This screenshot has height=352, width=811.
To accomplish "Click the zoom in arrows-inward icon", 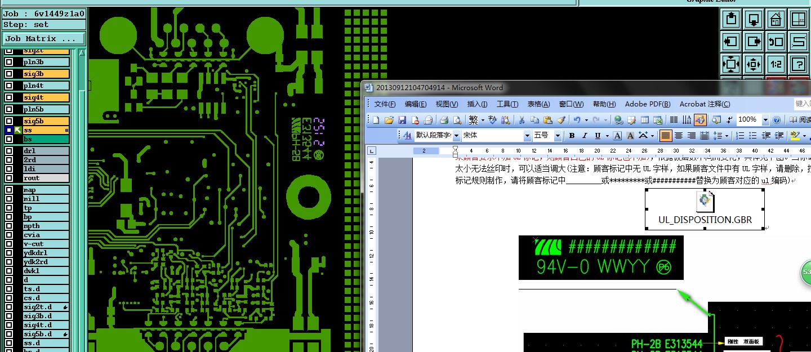I will (730, 64).
